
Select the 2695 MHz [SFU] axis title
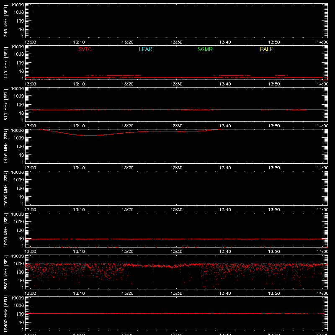tap(5, 188)
